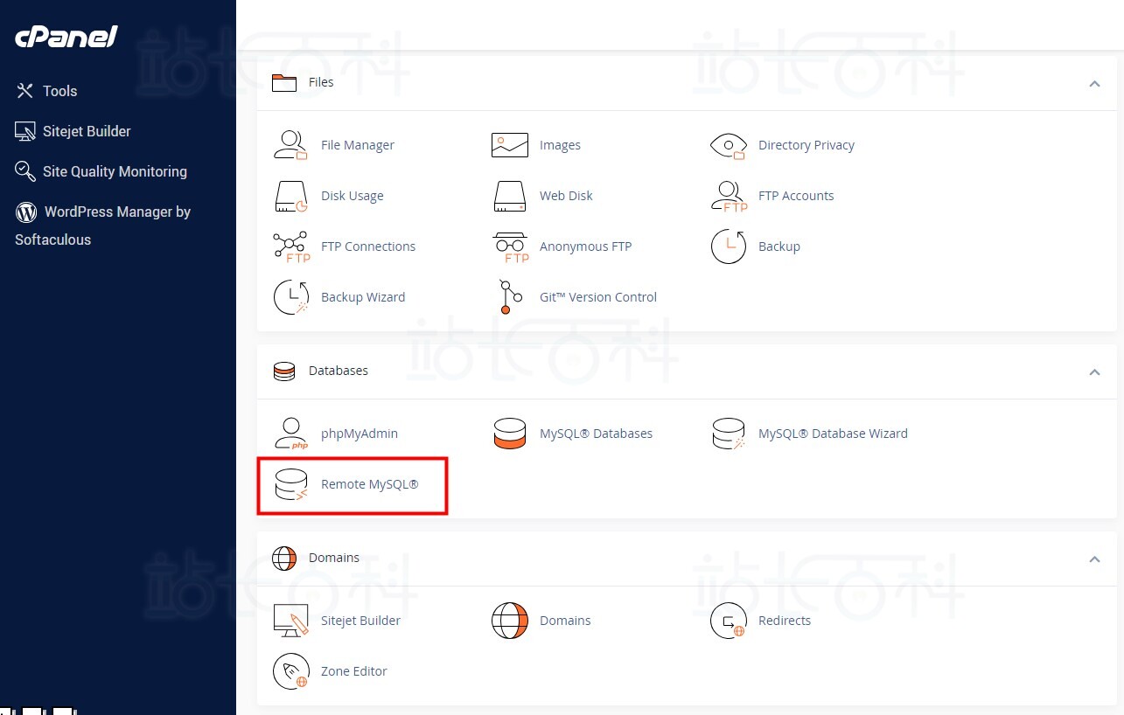Click the Databases section header icon

284,371
